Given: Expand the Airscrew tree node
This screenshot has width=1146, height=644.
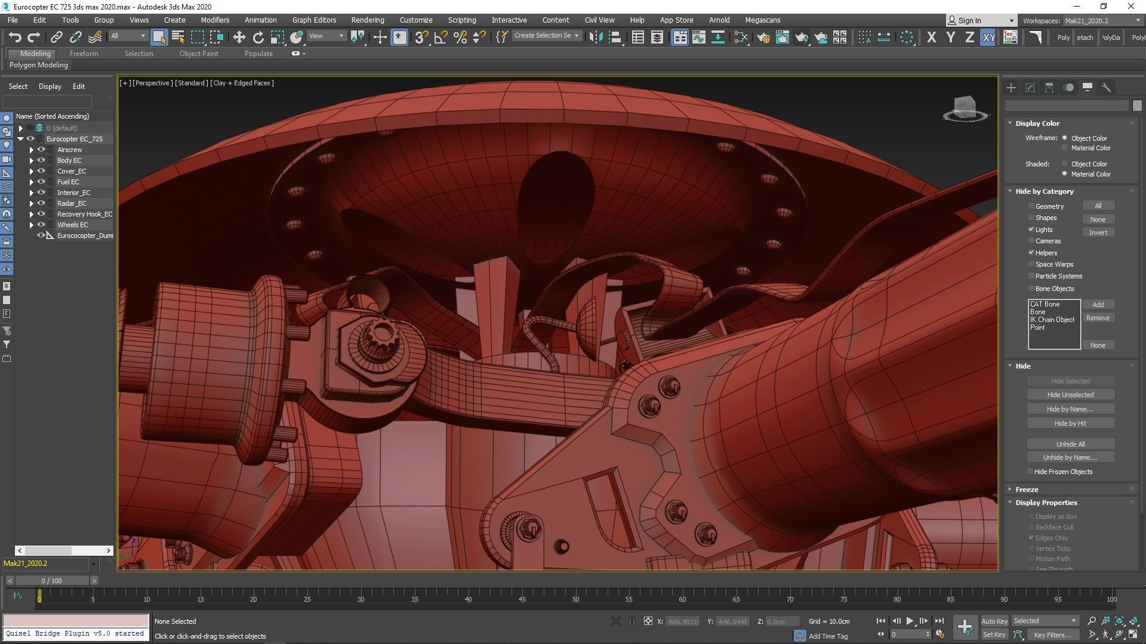Looking at the screenshot, I should [x=32, y=150].
